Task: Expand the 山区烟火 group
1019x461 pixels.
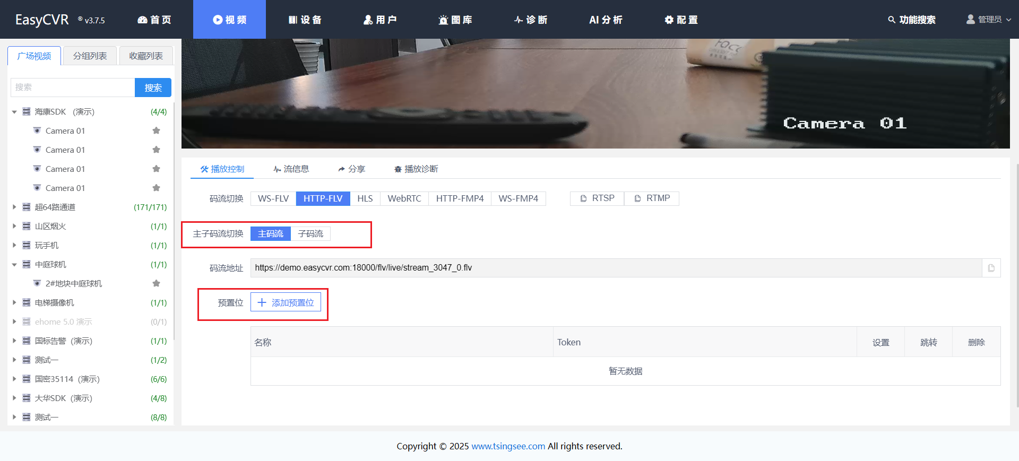Action: pos(14,227)
